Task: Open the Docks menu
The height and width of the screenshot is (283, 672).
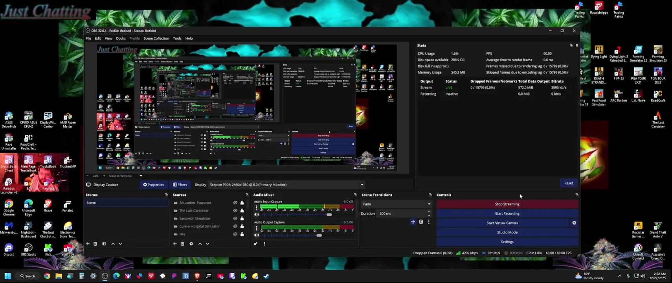Action: tap(121, 39)
